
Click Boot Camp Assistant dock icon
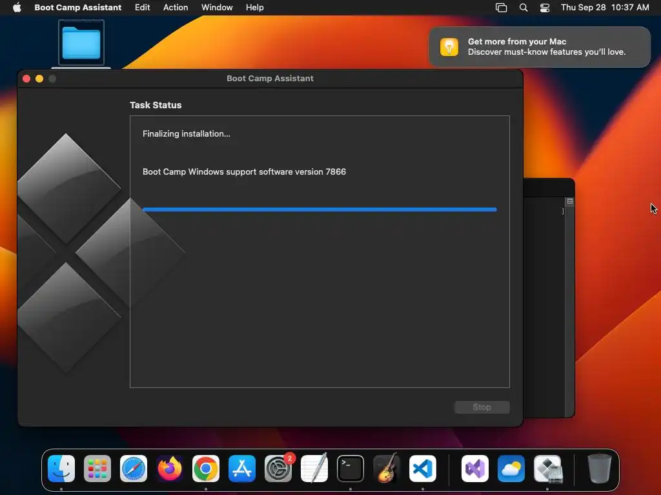pos(547,469)
